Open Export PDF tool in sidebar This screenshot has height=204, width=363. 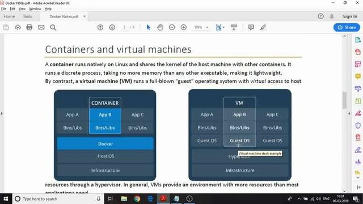(358, 40)
